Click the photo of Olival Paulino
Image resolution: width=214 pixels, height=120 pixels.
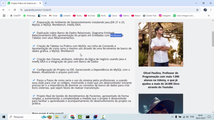click(161, 44)
